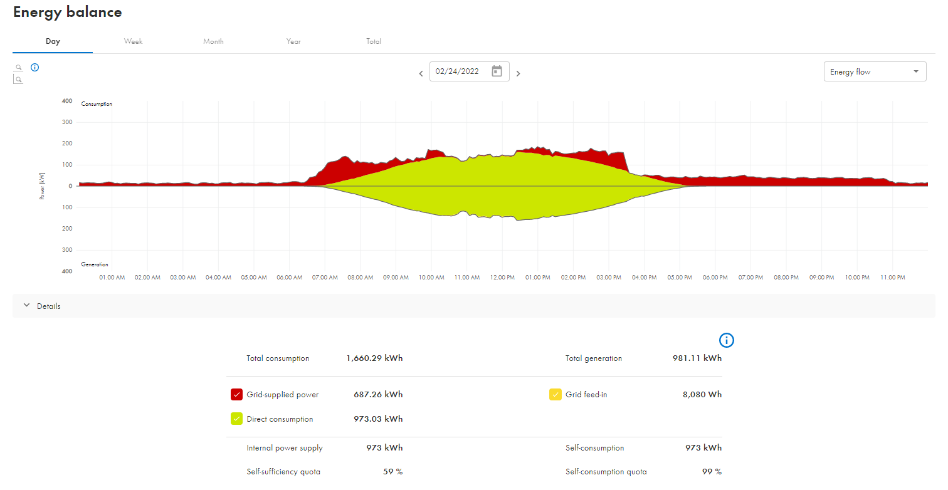Click the 02/24/2022 date field
Image resolution: width=948 pixels, height=490 pixels.
click(458, 71)
